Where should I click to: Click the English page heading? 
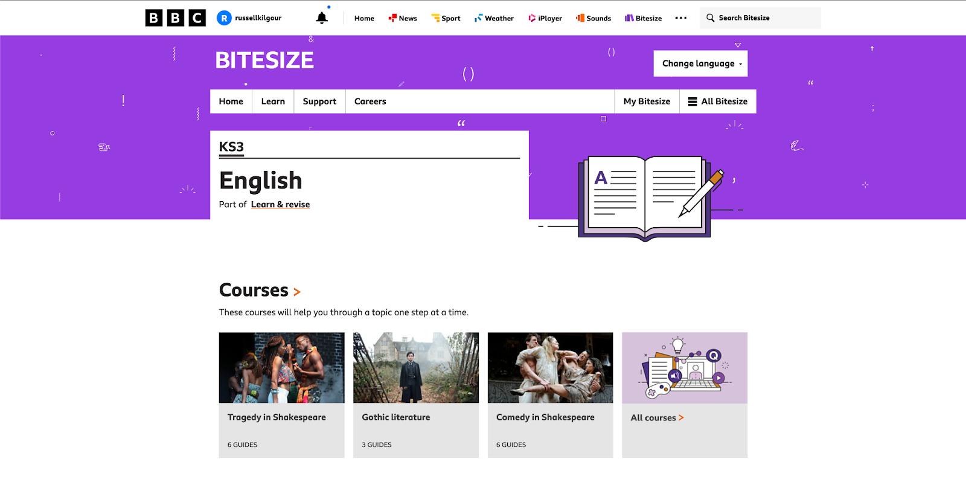coord(261,181)
